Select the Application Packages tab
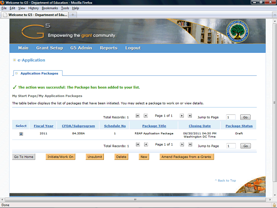Viewport: 277px width, 208px height. point(38,73)
